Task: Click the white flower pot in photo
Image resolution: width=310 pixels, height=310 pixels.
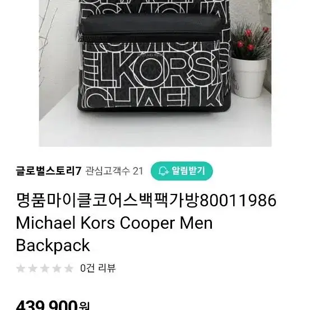Action: (x=249, y=77)
